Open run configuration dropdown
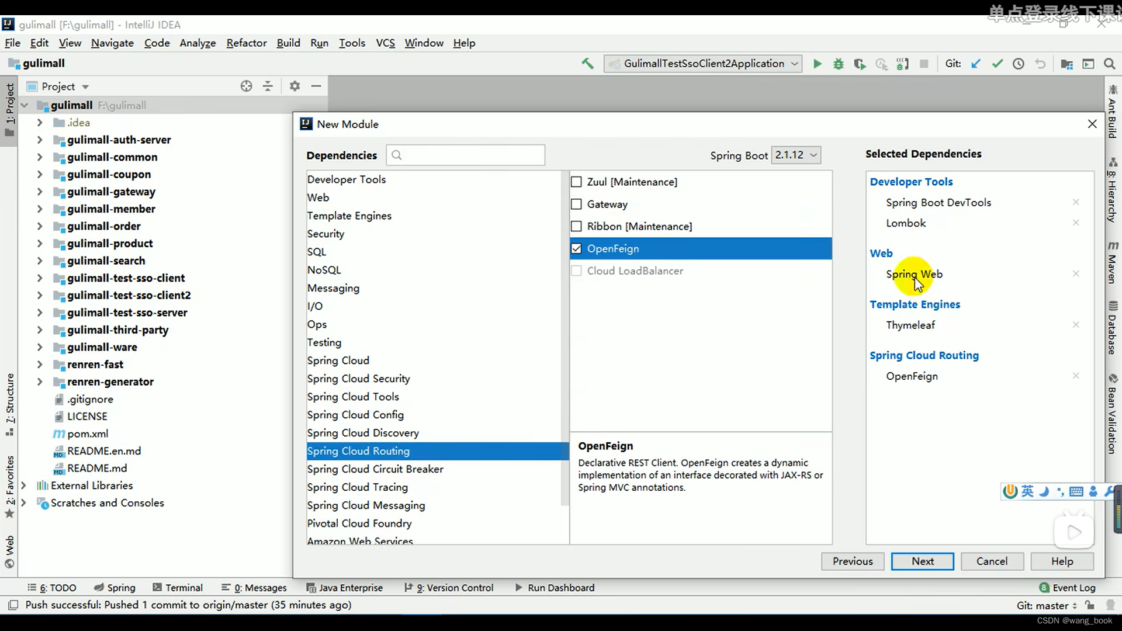Screen dimensions: 1122x631 [702, 64]
